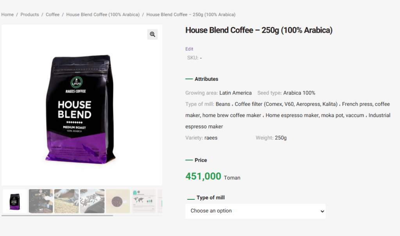This screenshot has height=236, width=400.
Task: Open the Type of mill dropdown
Action: 255,211
